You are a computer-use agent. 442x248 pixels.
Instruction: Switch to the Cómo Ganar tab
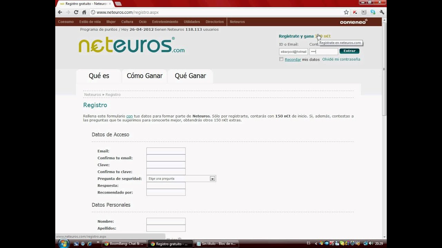click(x=144, y=76)
